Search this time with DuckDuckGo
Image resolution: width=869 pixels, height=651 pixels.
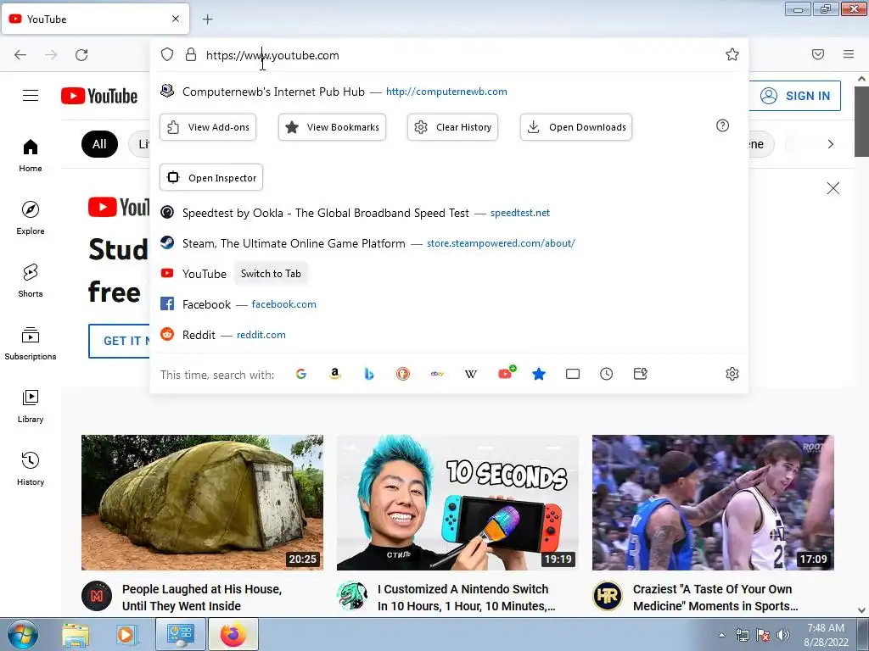tap(403, 374)
